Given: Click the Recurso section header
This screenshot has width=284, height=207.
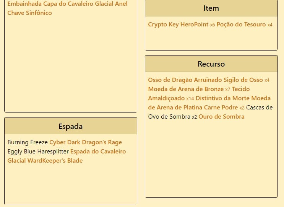Looking at the screenshot, I should [x=211, y=64].
